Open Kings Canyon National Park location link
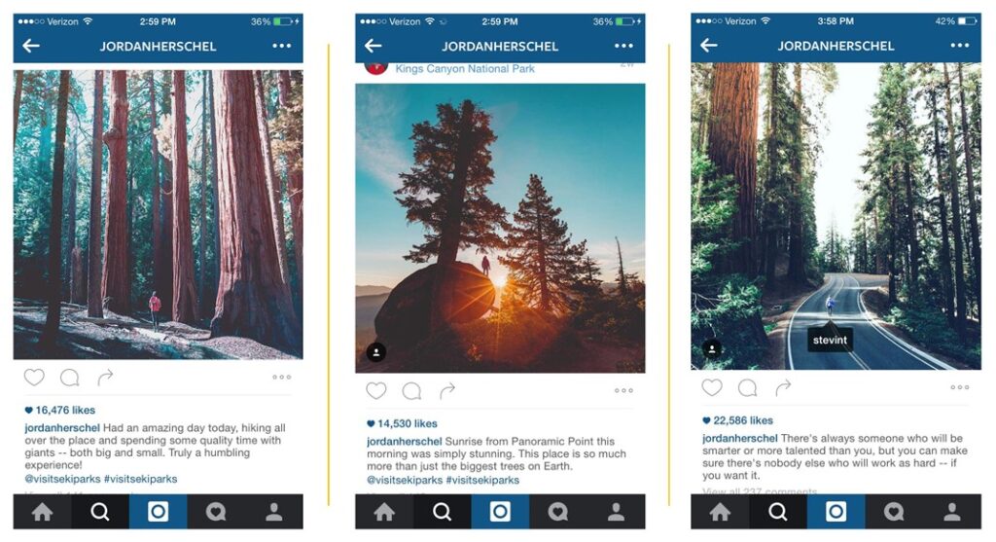Image resolution: width=996 pixels, height=542 pixels. tap(465, 69)
